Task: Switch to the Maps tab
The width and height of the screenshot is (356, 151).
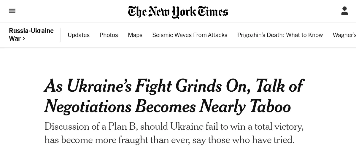Action: [135, 35]
